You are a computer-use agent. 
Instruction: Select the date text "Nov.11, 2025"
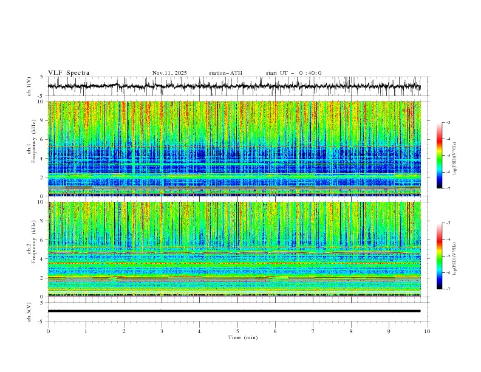point(169,73)
